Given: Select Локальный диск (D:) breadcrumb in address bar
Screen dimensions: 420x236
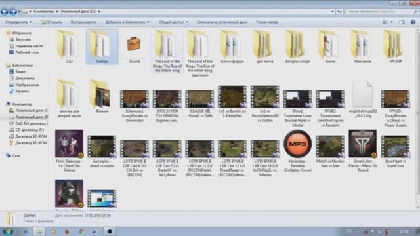Looking at the screenshot, I should [78, 12].
